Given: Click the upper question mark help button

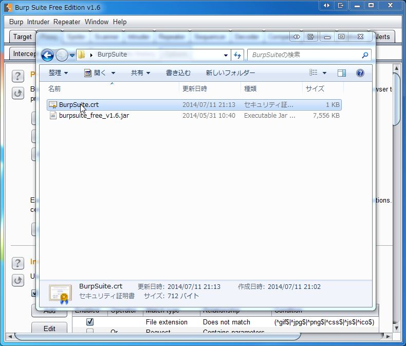Looking at the screenshot, I should point(17,76).
